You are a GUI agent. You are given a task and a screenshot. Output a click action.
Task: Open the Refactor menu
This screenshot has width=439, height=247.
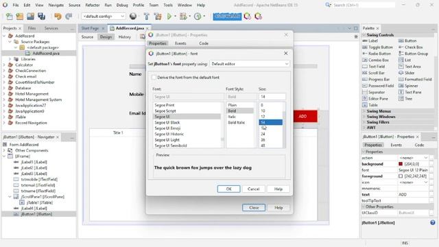point(93,5)
